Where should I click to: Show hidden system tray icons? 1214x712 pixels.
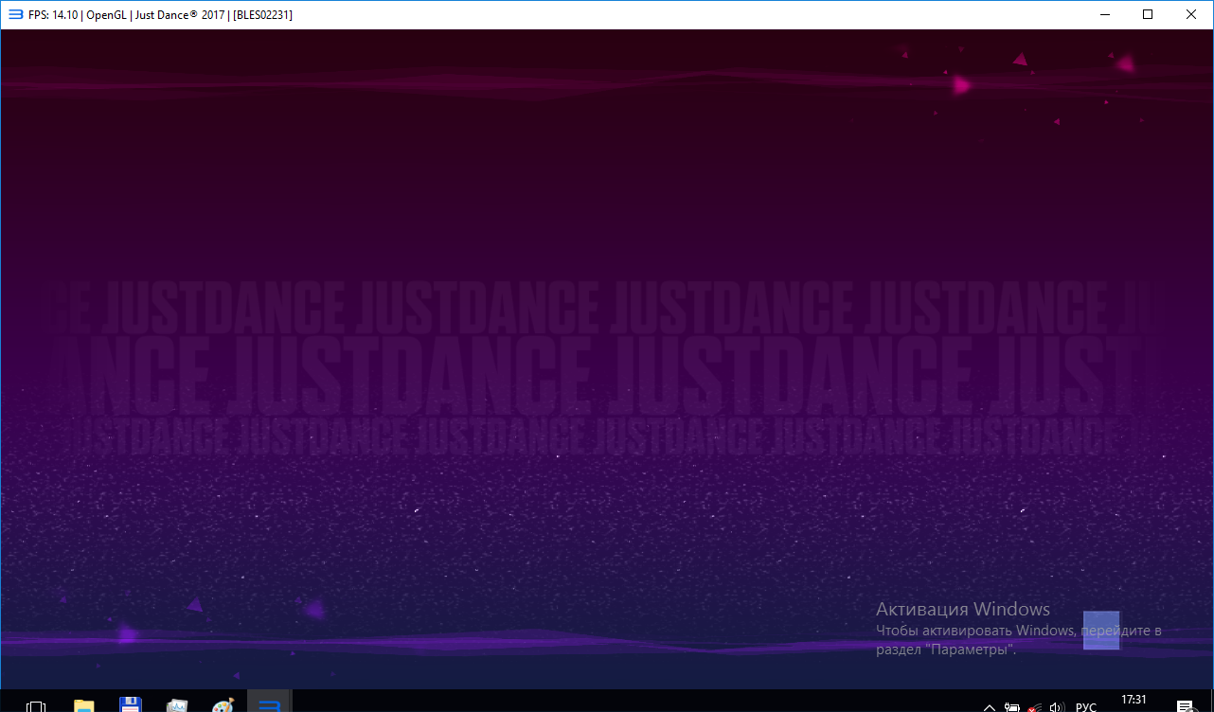pos(989,707)
